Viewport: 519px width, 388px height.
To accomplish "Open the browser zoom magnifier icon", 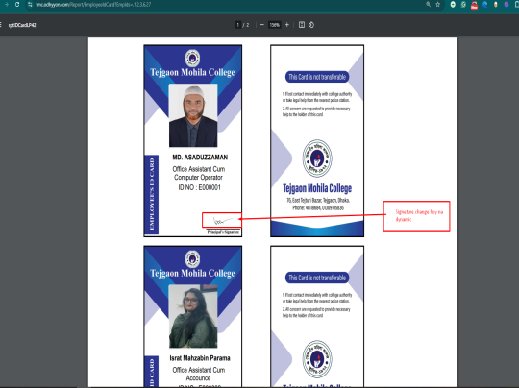I will pyautogui.click(x=428, y=4).
